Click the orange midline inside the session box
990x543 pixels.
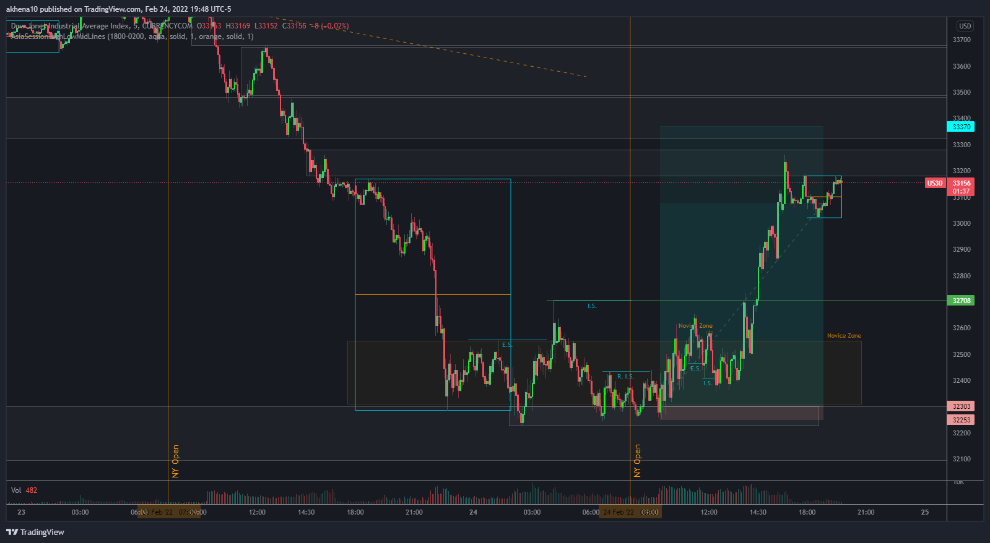[433, 294]
